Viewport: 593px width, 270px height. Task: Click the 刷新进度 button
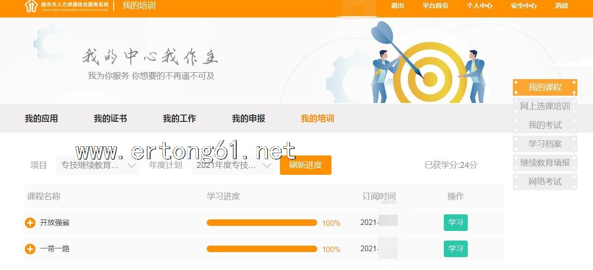click(305, 165)
